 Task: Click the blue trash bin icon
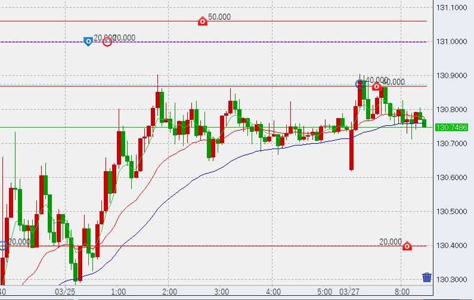[x=427, y=277]
